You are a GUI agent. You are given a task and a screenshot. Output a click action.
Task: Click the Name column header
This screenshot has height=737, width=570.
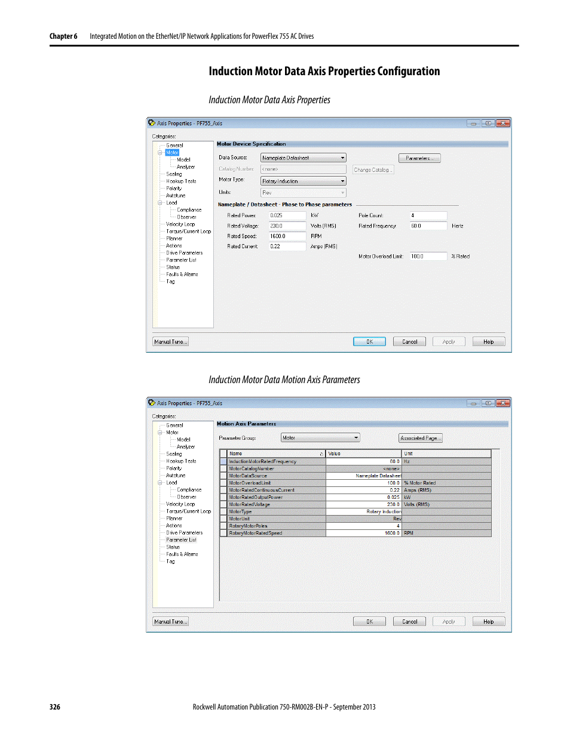tap(276, 454)
